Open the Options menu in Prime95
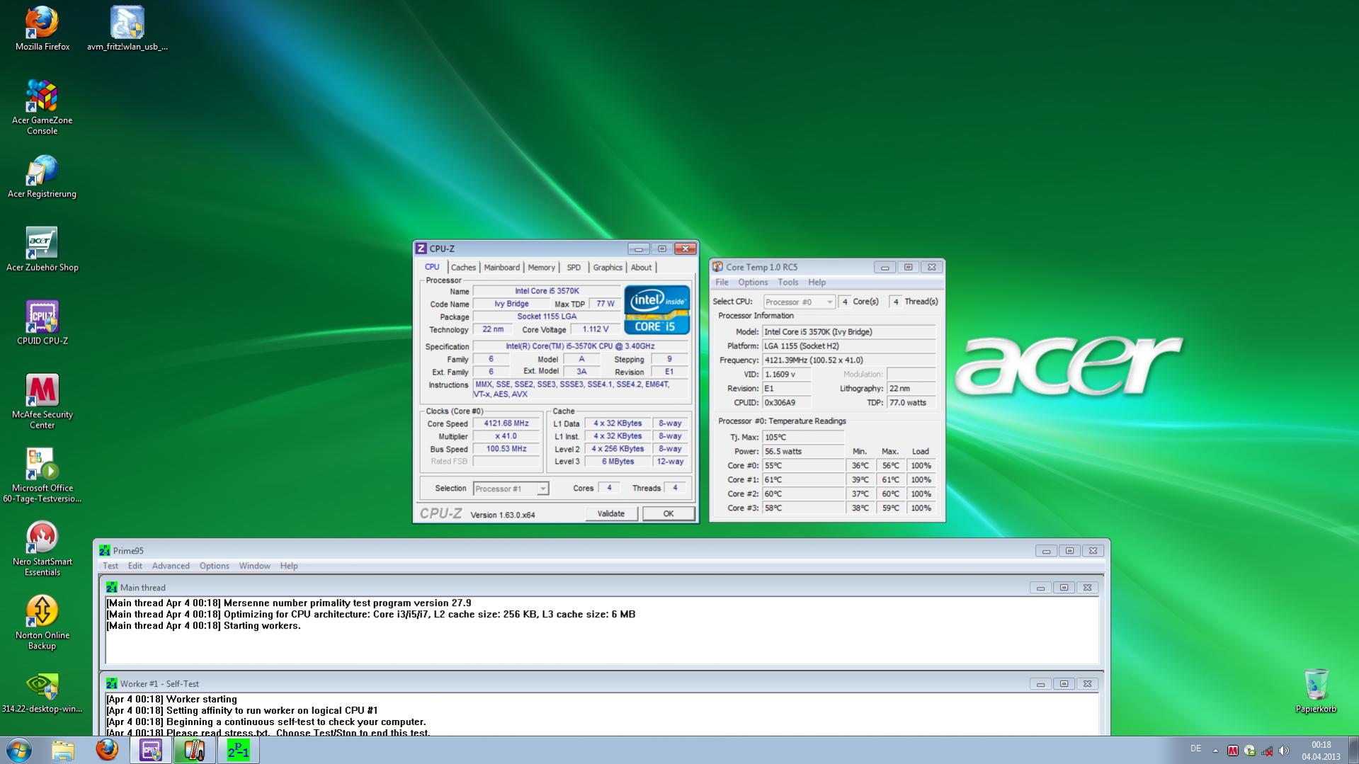The image size is (1359, 764). [214, 566]
